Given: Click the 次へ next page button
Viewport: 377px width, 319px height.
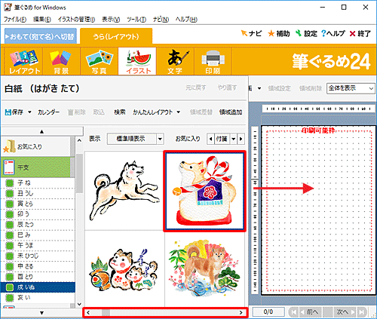Looking at the screenshot, I should tap(345, 312).
